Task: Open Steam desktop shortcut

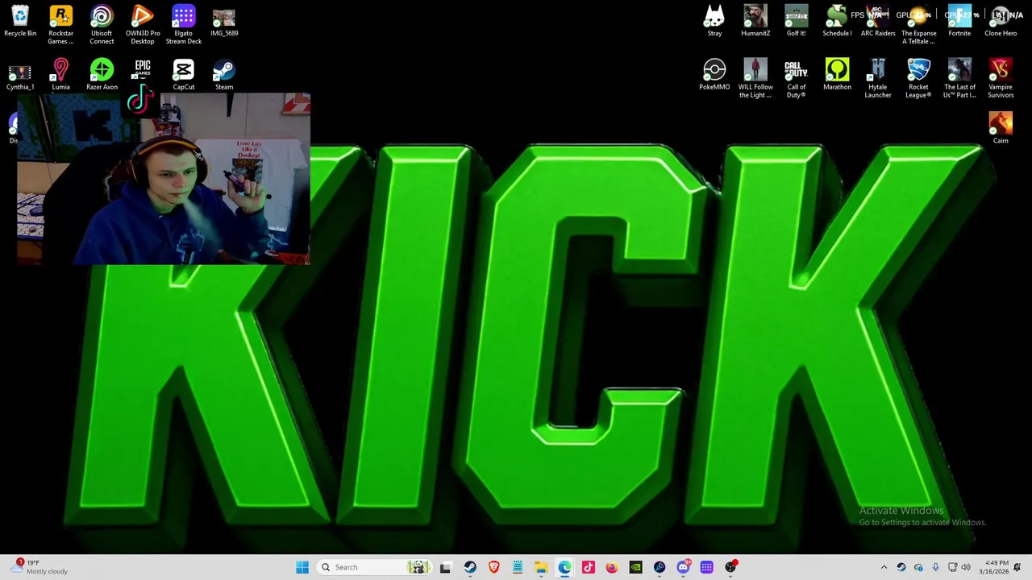Action: coord(224,75)
